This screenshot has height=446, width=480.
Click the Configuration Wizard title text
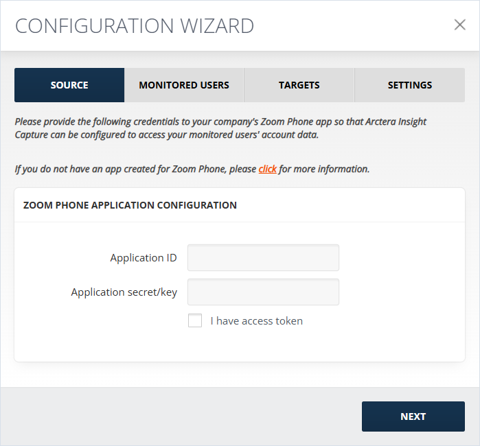tap(135, 25)
